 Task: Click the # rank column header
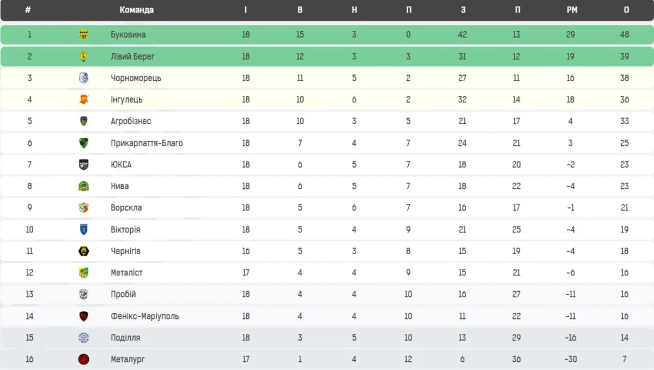[x=28, y=10]
